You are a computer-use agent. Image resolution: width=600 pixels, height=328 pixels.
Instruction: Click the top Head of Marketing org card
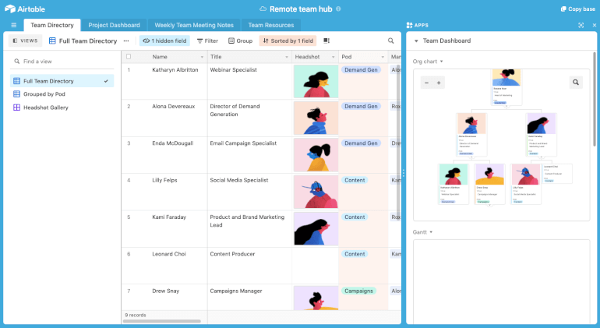[x=506, y=87]
